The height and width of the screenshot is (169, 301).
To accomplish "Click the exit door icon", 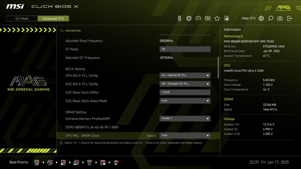I will pyautogui.click(x=290, y=18).
